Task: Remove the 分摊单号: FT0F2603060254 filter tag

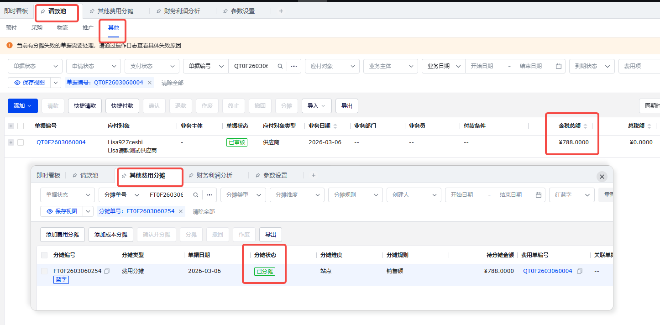Action: pos(181,211)
